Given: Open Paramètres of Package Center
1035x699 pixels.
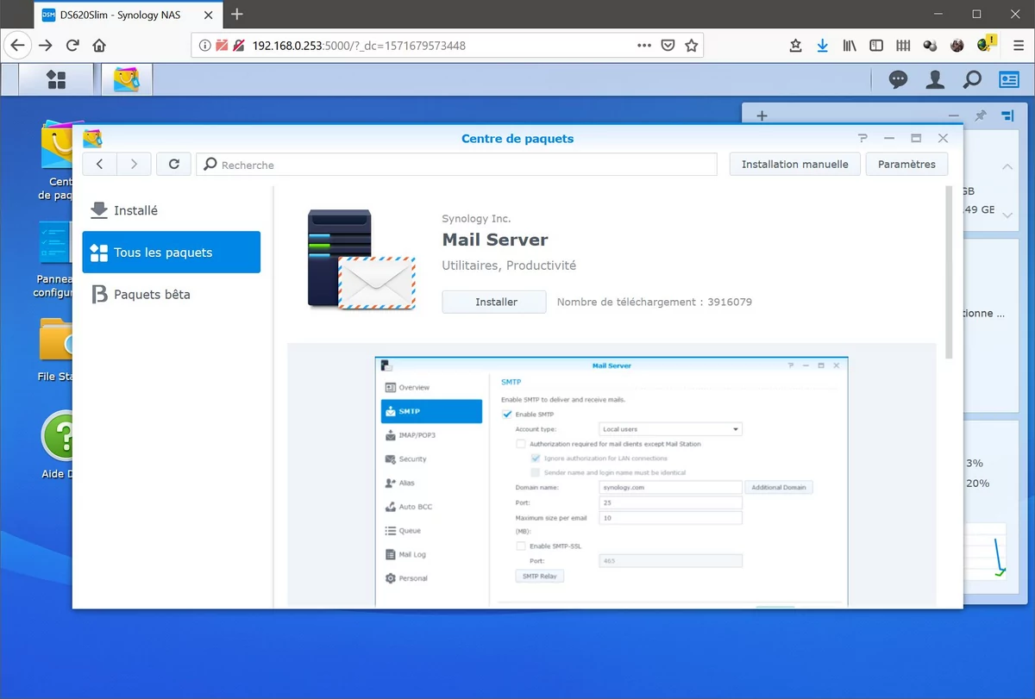Looking at the screenshot, I should click(906, 164).
